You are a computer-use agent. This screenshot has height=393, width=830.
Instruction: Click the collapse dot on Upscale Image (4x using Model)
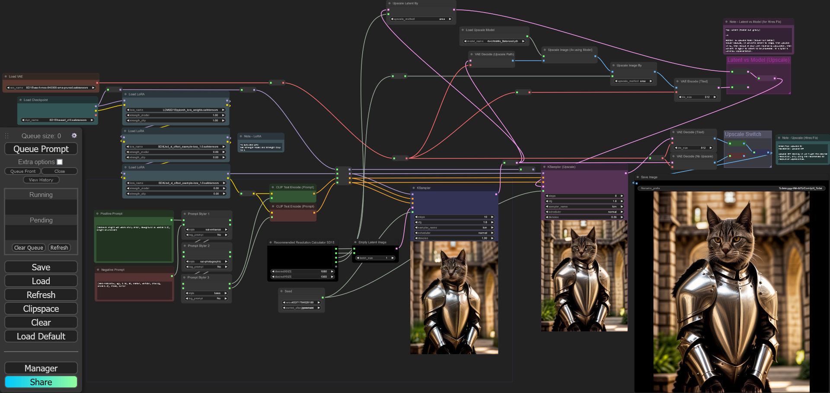545,50
